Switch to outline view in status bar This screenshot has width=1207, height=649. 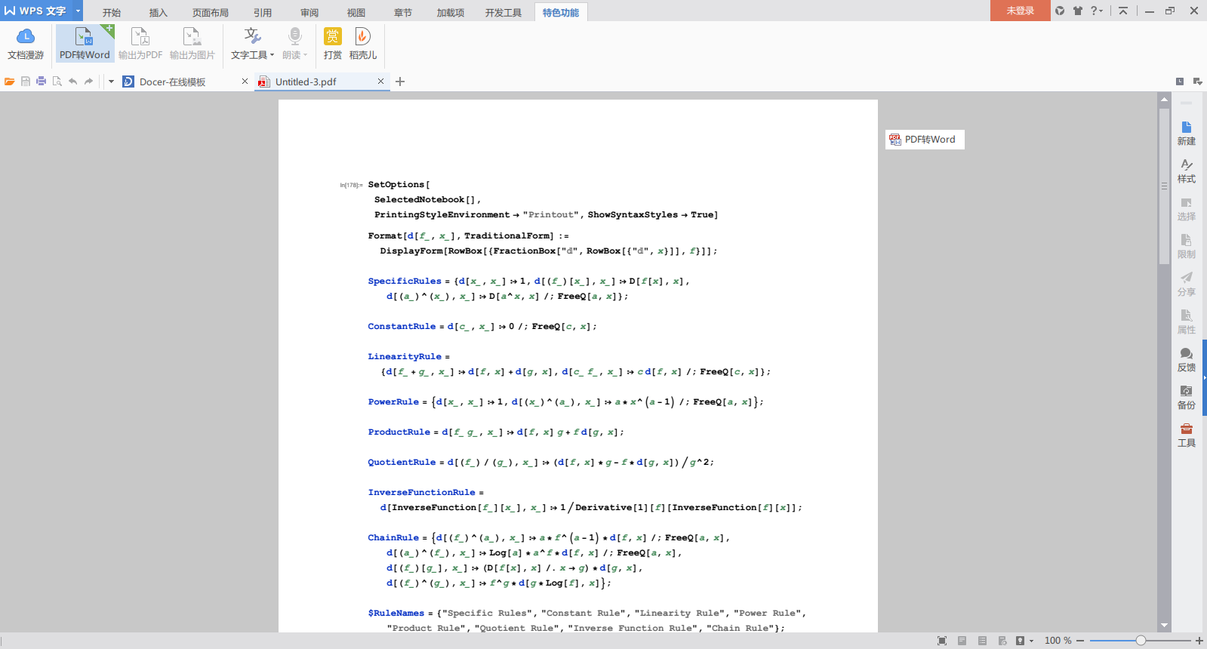pos(982,641)
